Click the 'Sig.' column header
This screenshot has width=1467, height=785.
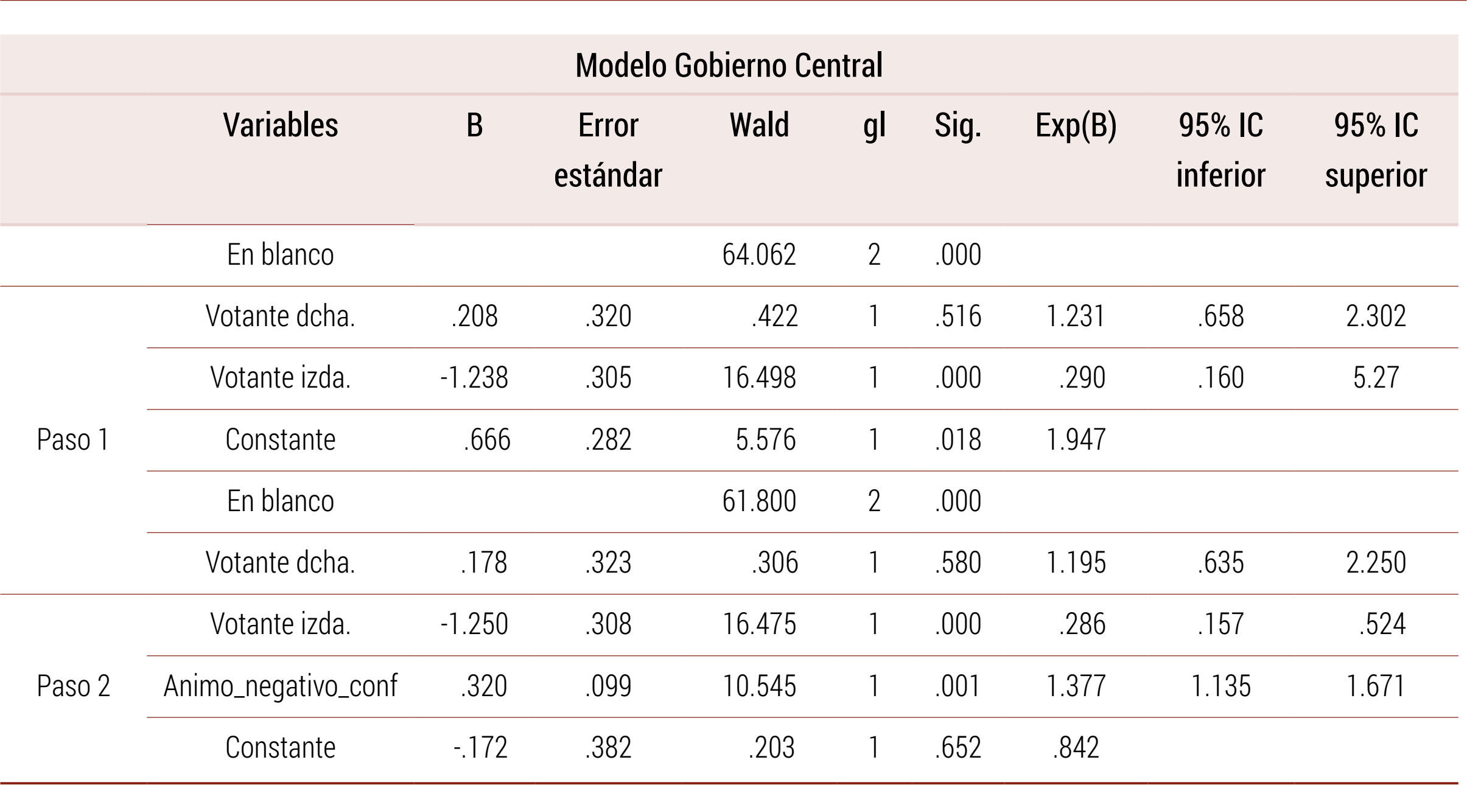click(958, 125)
